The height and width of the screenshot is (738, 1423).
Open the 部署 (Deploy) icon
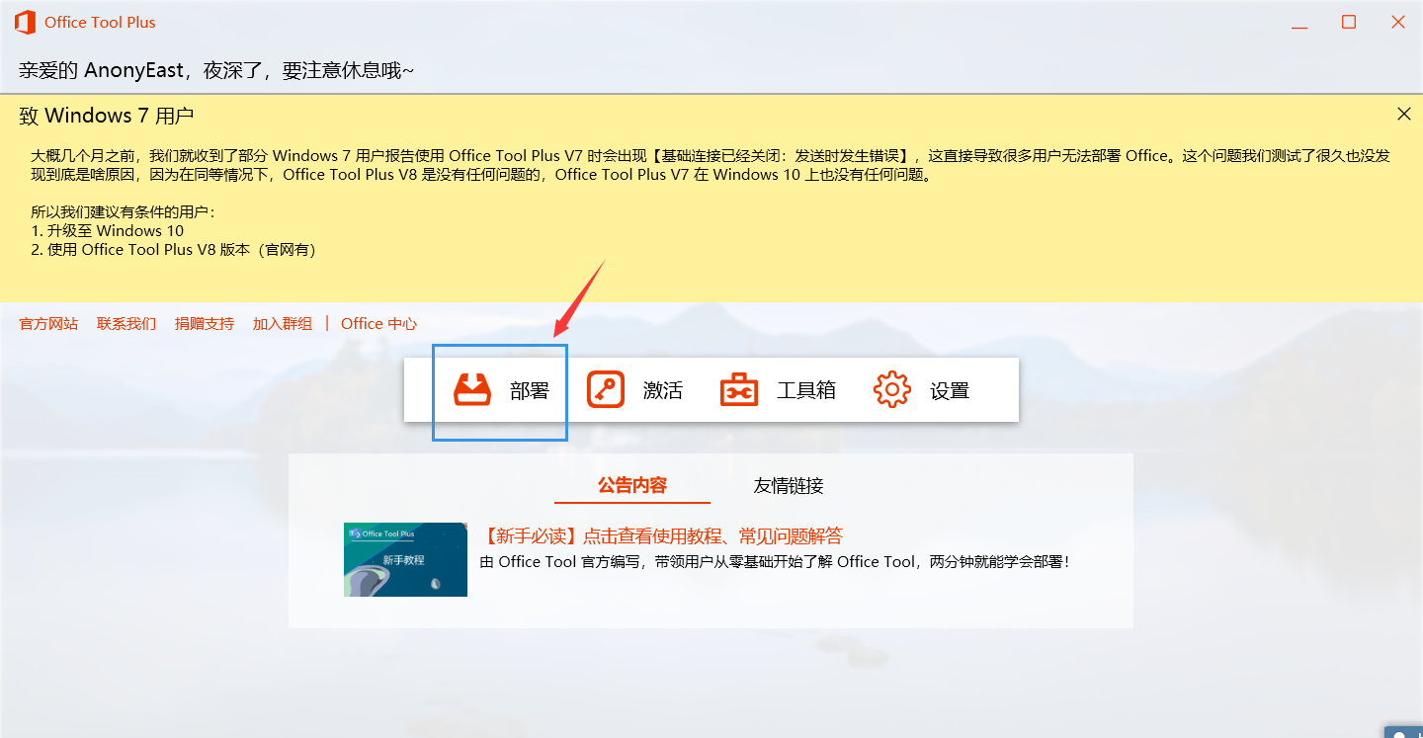[472, 389]
